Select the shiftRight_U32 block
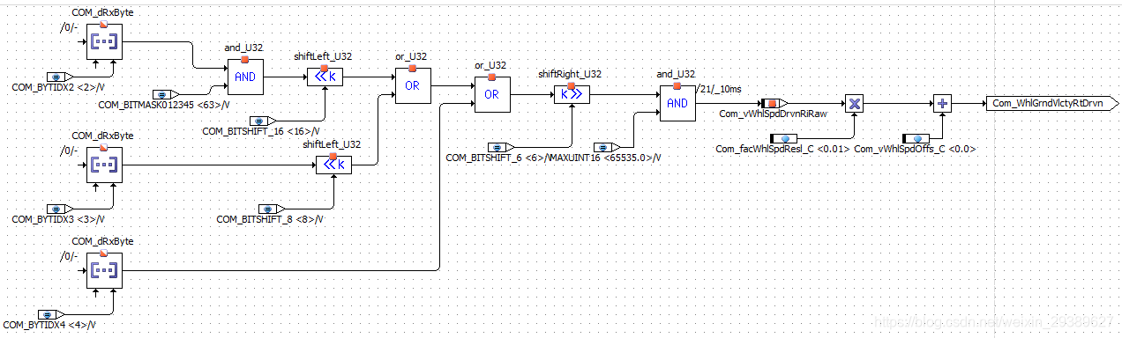Screen dimensions: 1122x338 click(572, 94)
